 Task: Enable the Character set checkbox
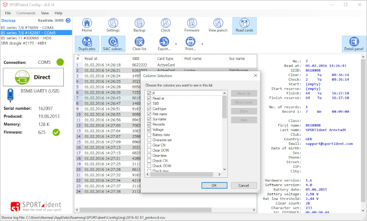(x=149, y=140)
